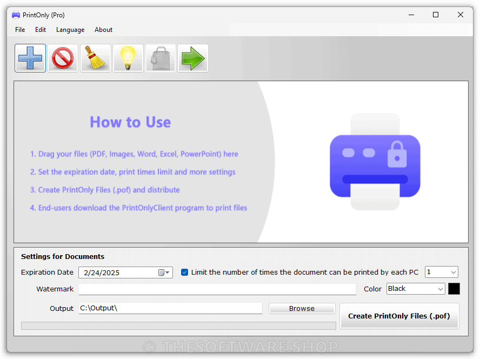Close the PrintOnly window
The image size is (480, 359).
(x=461, y=15)
